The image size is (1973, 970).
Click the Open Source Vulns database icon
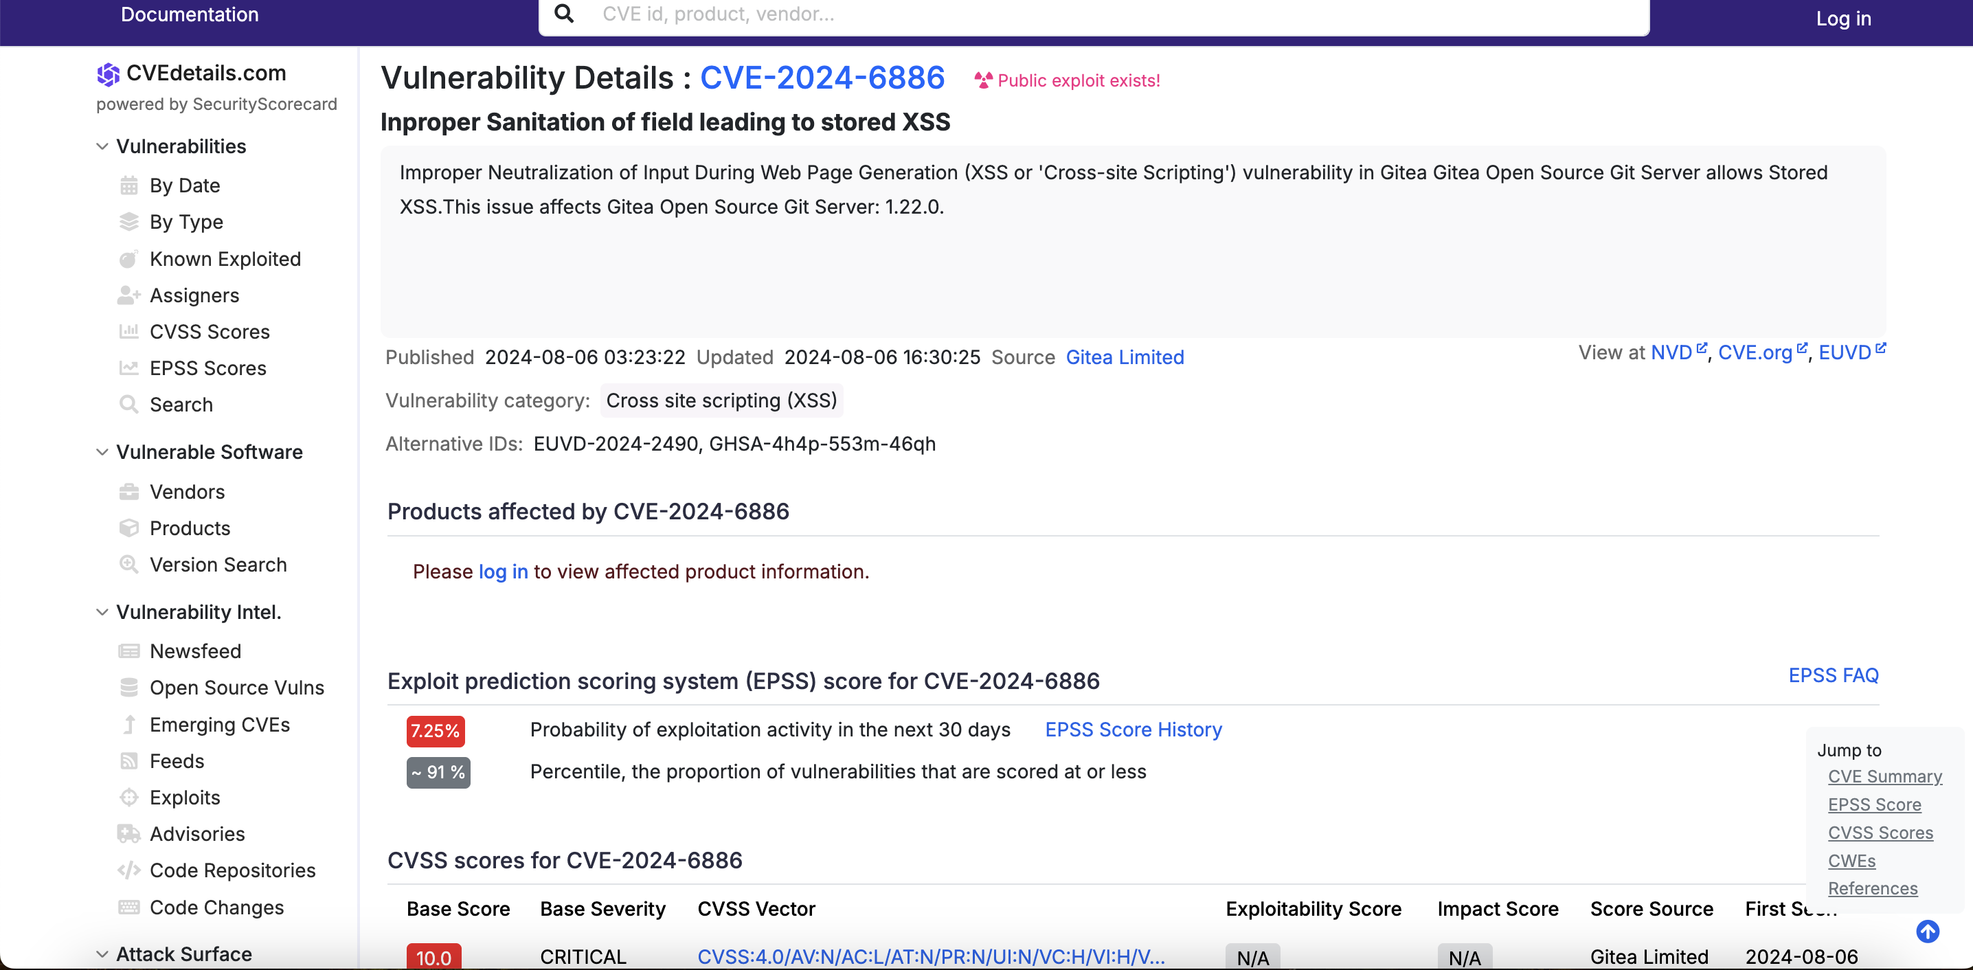128,688
